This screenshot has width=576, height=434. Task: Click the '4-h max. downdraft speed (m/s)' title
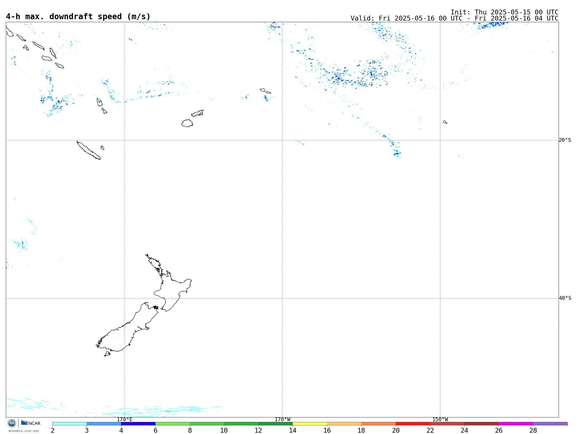tap(78, 17)
